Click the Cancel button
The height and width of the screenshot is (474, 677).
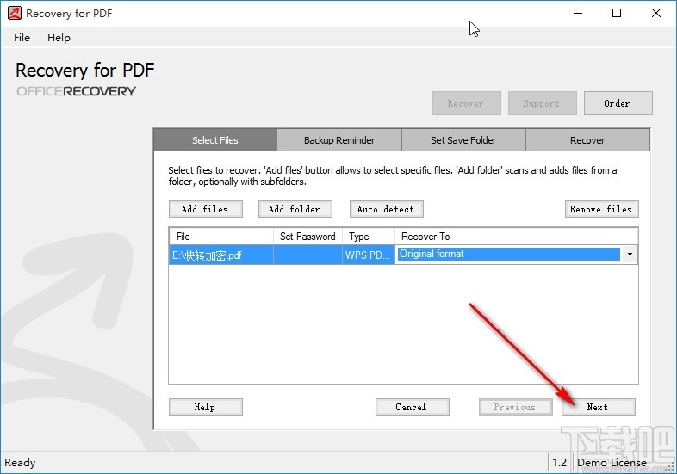(413, 407)
